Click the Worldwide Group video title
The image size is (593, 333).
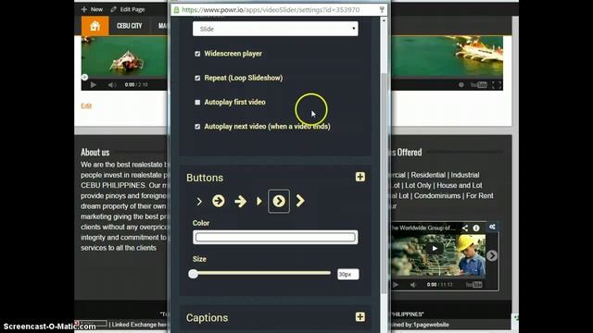(424, 228)
